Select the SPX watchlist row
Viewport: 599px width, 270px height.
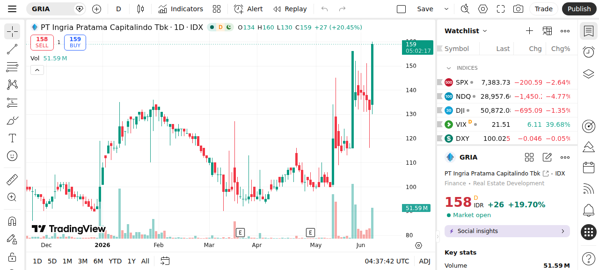coord(507,82)
